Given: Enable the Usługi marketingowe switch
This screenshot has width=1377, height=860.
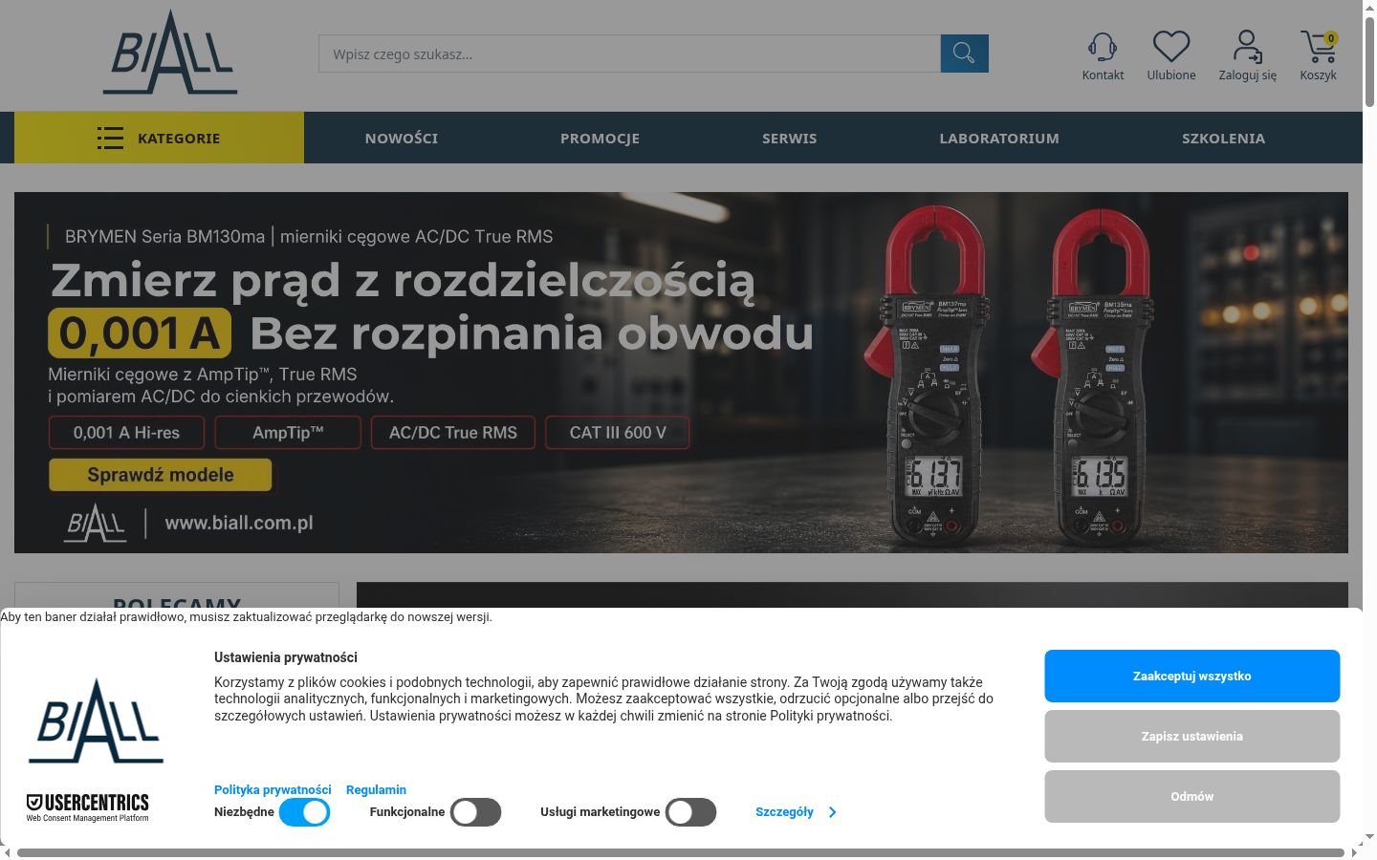Looking at the screenshot, I should (x=691, y=812).
